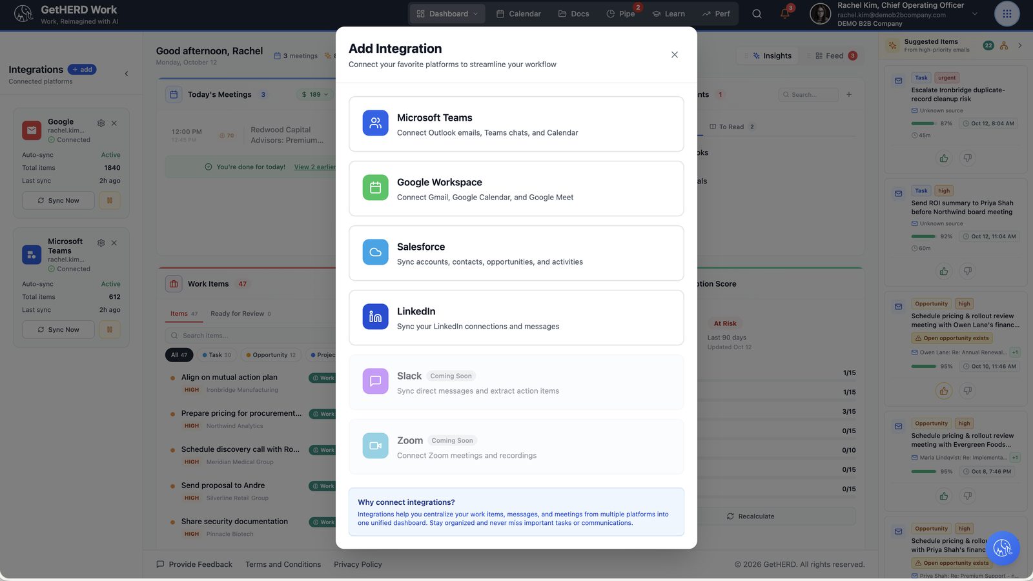Screen dimensions: 1033x581
Task: Open Google integration settings gear
Action: (101, 123)
